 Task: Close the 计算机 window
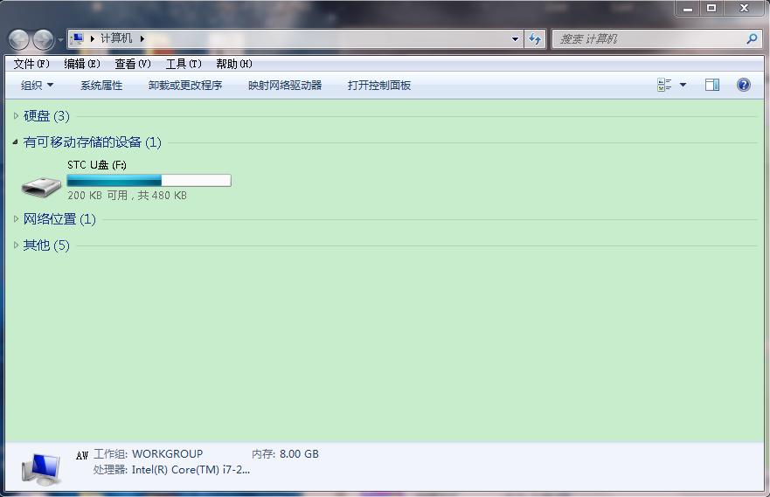coord(744,9)
